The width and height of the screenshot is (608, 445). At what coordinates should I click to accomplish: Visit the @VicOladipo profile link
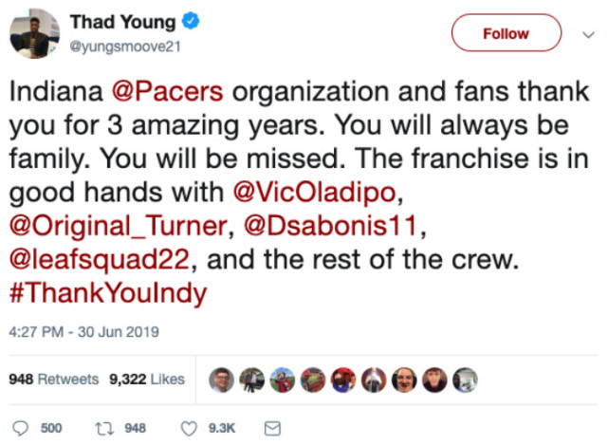coord(310,193)
